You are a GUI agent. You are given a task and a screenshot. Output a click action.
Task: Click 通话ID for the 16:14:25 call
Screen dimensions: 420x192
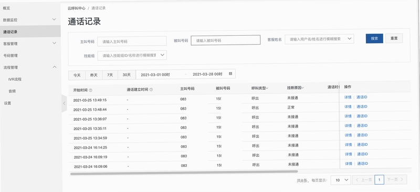click(x=362, y=145)
